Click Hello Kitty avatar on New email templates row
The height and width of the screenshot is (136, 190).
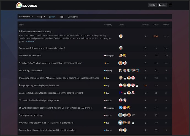pyautogui.click(x=120, y=122)
